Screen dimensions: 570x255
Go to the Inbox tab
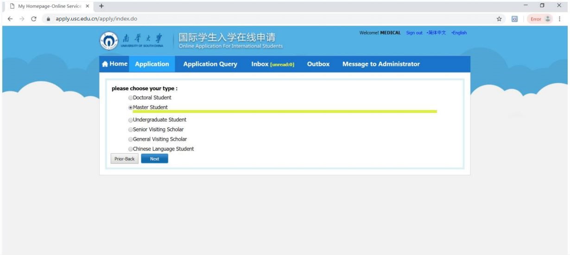click(272, 64)
